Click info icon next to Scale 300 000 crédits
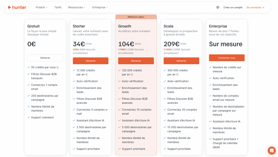Image resolution: width=278 pixels, height=157 pixels. (x=177, y=75)
